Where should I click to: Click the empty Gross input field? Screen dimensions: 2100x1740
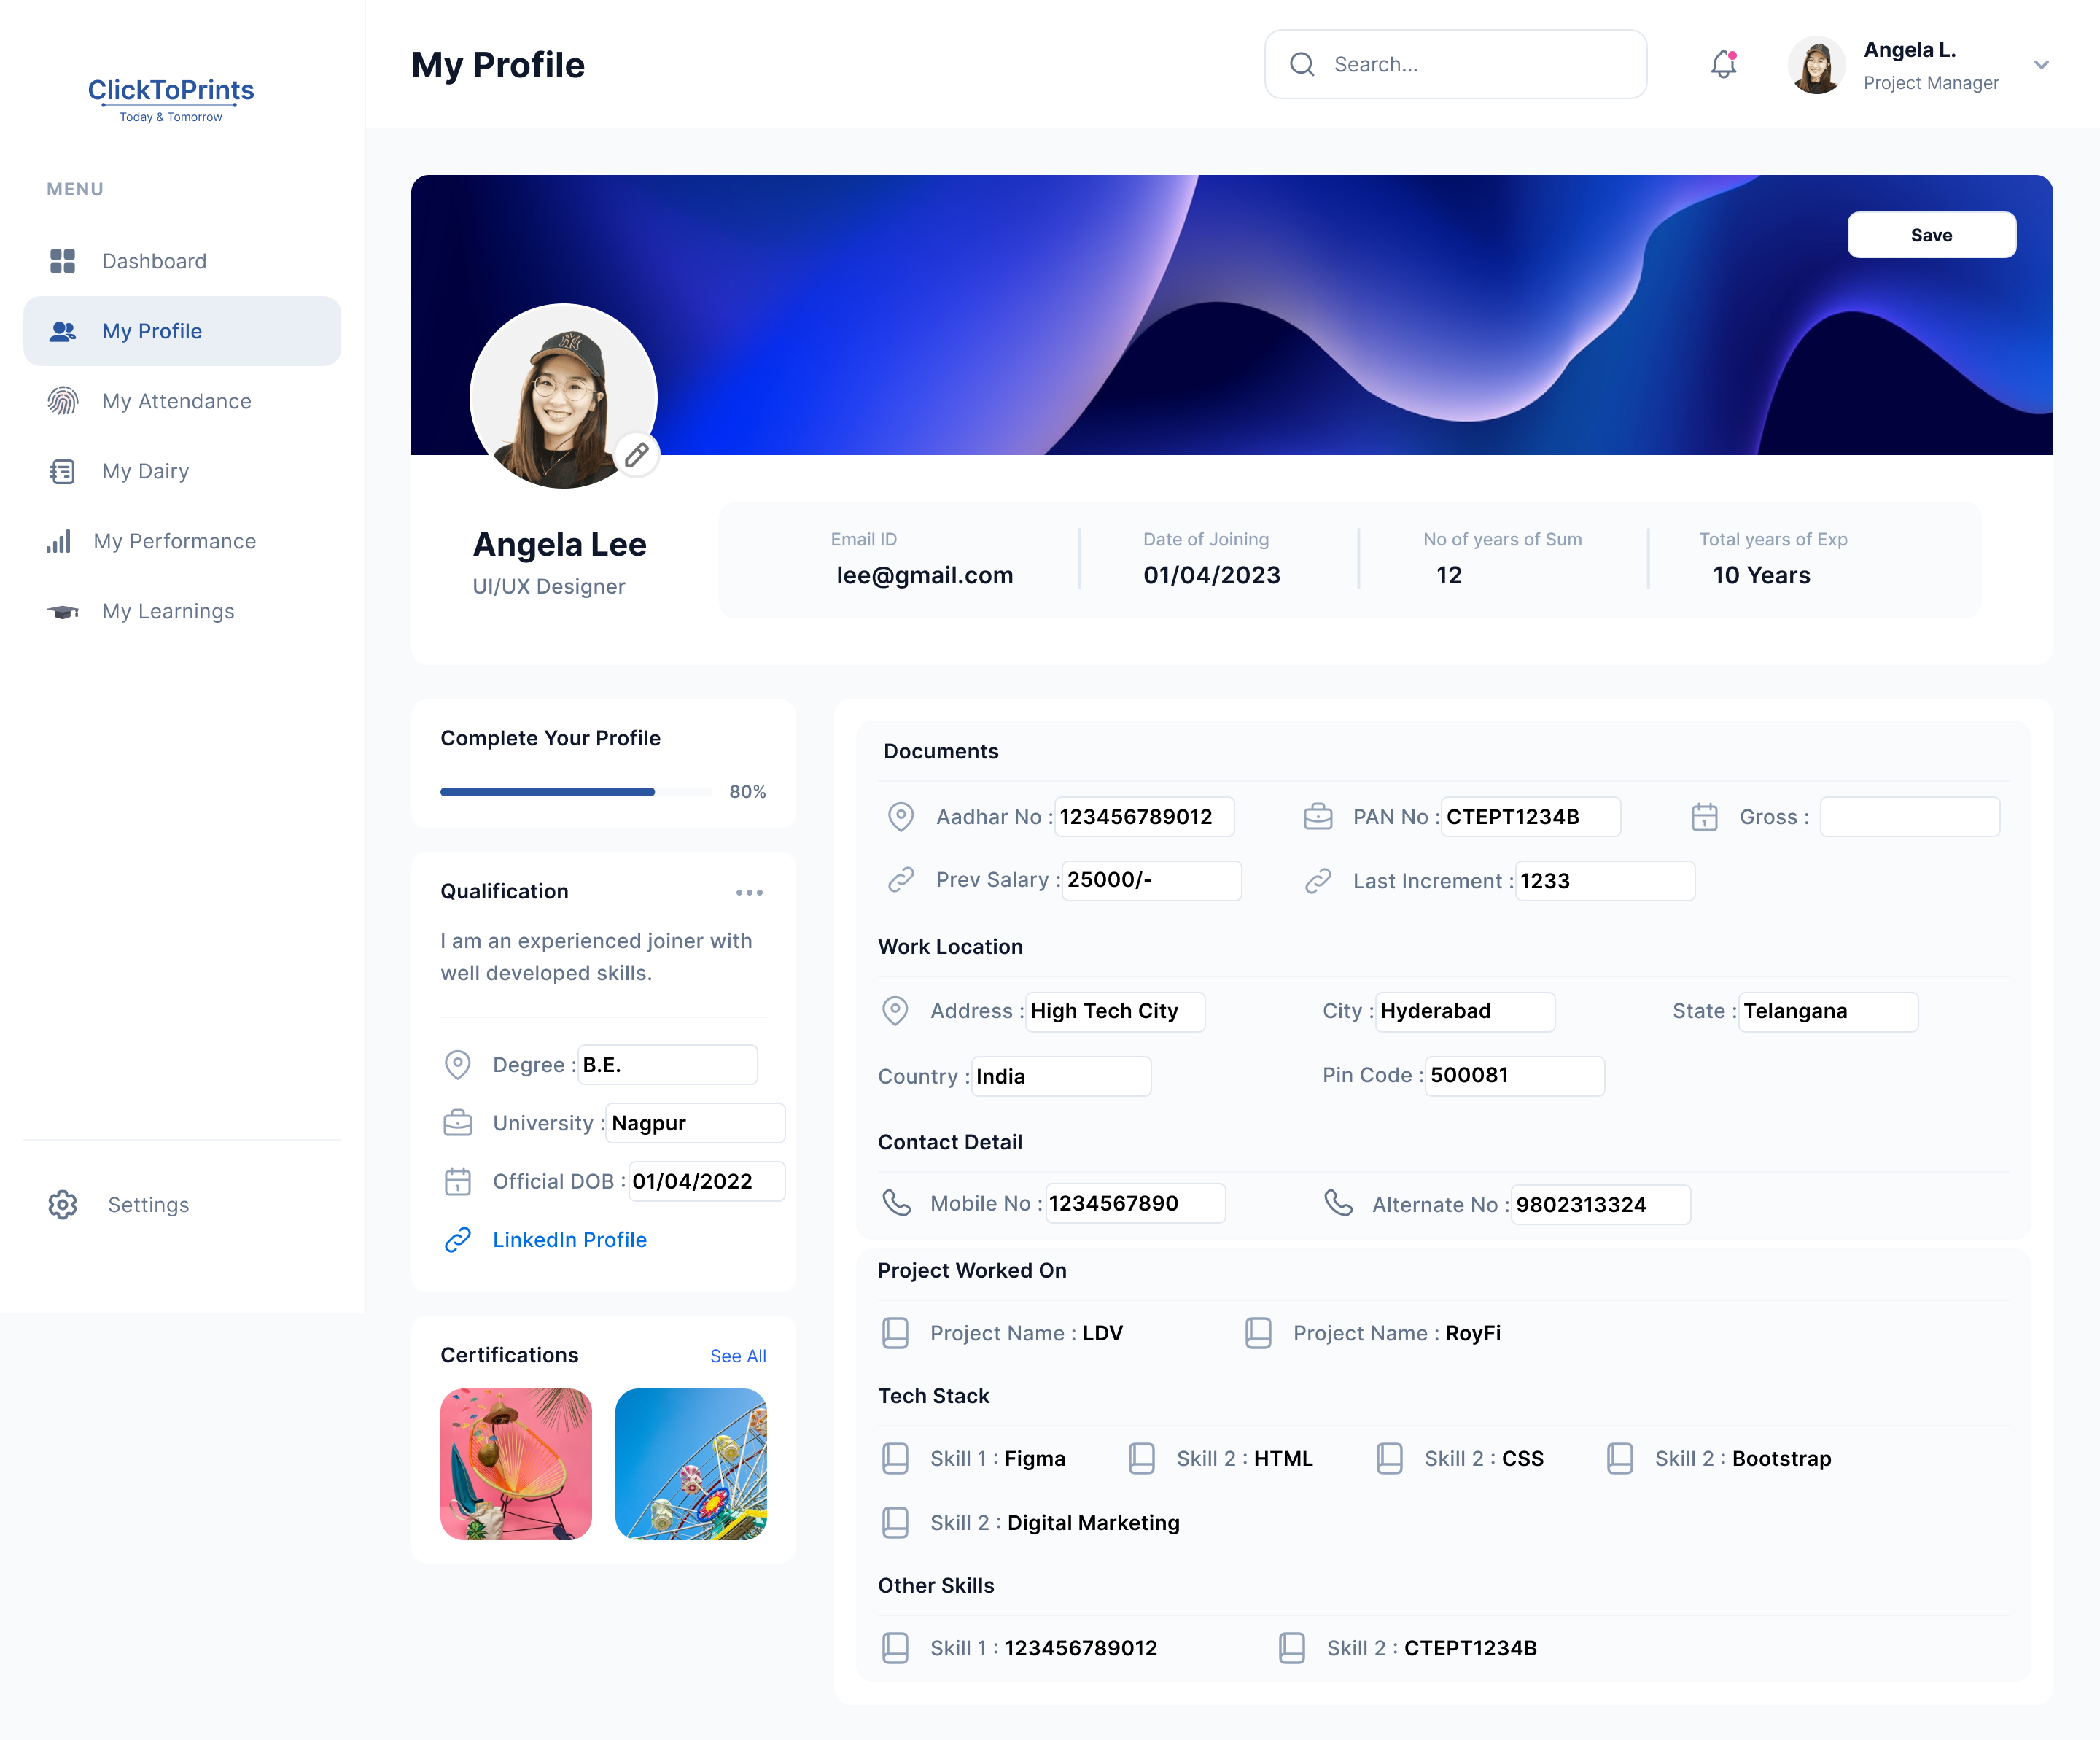tap(1909, 816)
